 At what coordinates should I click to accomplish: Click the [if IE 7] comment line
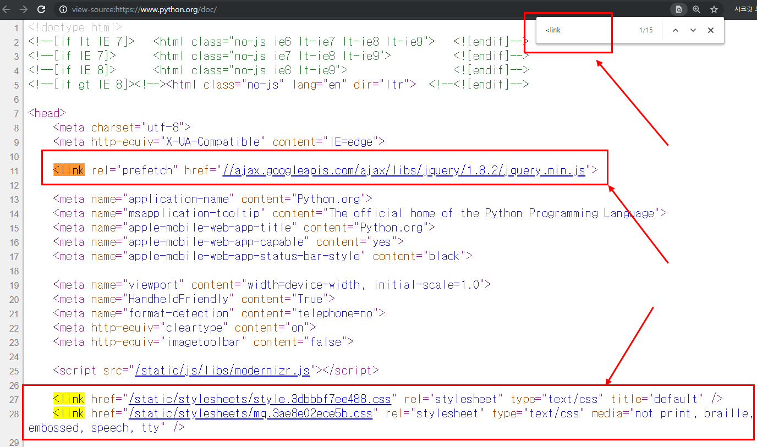[x=278, y=56]
